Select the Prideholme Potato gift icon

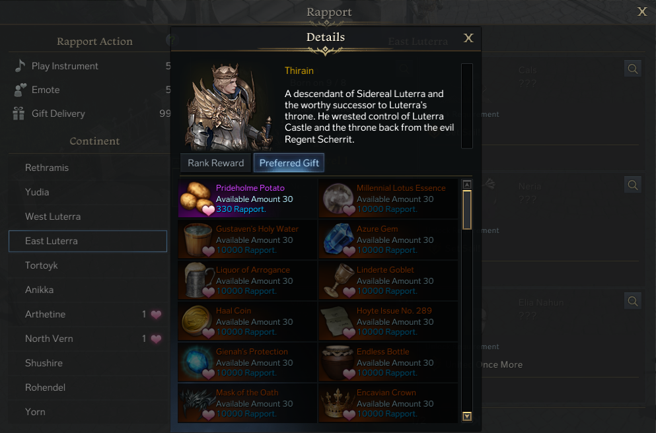pos(196,199)
